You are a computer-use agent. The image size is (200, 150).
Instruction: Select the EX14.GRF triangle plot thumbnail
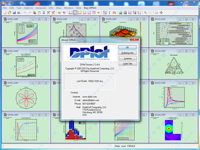[x=174, y=65]
